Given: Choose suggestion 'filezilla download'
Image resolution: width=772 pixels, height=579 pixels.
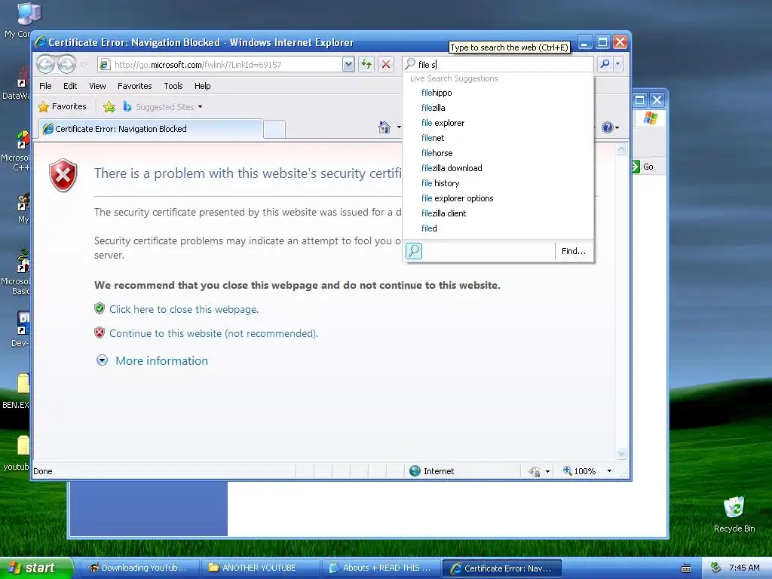Looking at the screenshot, I should [x=498, y=168].
